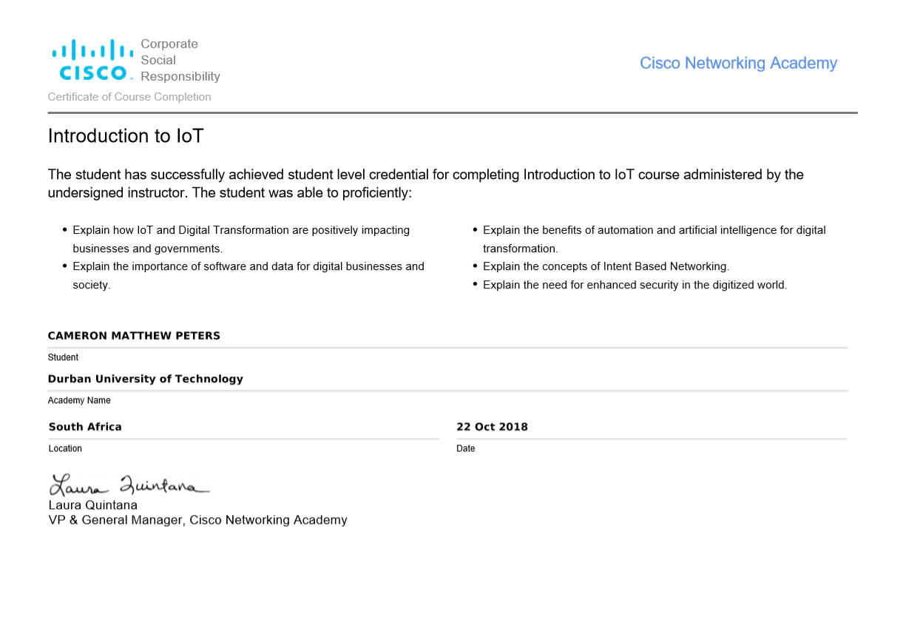Click the South Africa location value
This screenshot has width=906, height=637.
[85, 427]
